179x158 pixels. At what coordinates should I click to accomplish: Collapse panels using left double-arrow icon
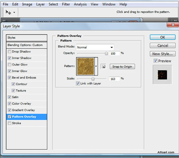(x=4, y=21)
